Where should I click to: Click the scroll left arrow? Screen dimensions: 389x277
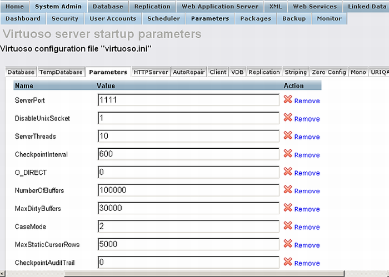pyautogui.click(x=2, y=274)
